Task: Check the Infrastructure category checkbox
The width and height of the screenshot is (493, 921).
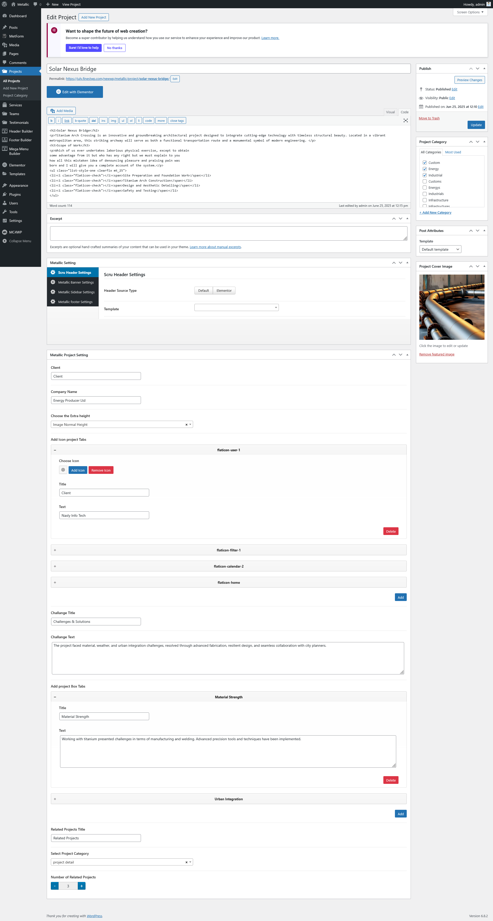Action: coord(425,200)
